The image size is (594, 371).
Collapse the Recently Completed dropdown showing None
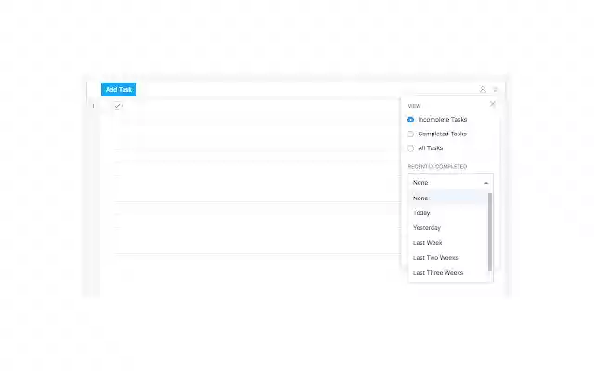point(450,182)
